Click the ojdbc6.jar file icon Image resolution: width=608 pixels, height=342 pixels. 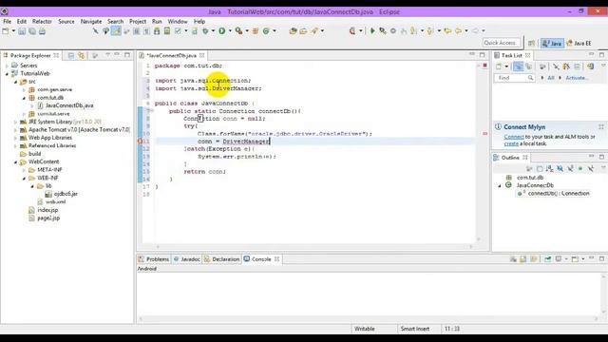coord(48,194)
